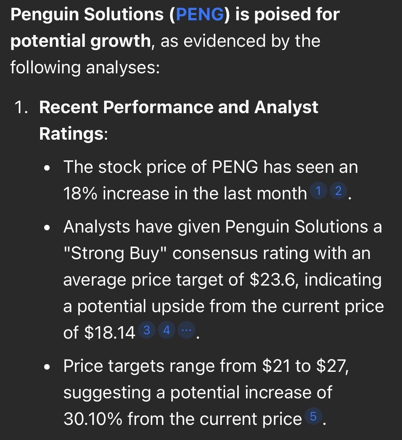Open citation badge 2

(x=338, y=191)
